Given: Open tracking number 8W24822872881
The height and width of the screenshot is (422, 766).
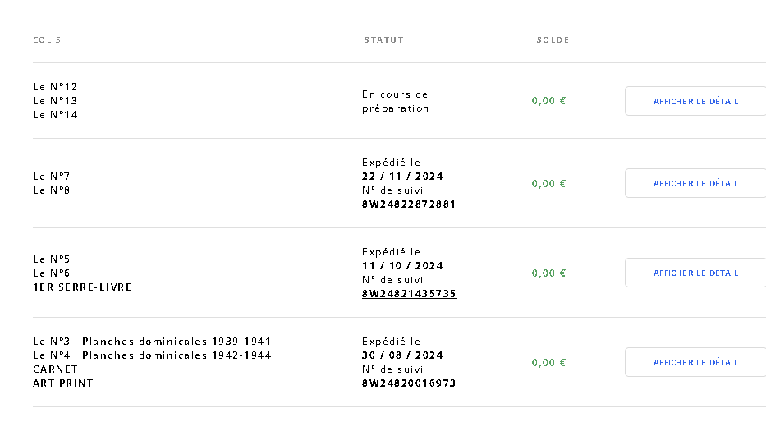Looking at the screenshot, I should (x=409, y=204).
